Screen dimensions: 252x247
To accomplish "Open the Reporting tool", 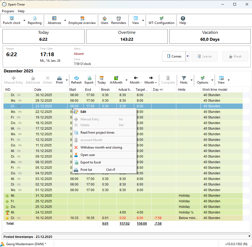I will (x=35, y=20).
